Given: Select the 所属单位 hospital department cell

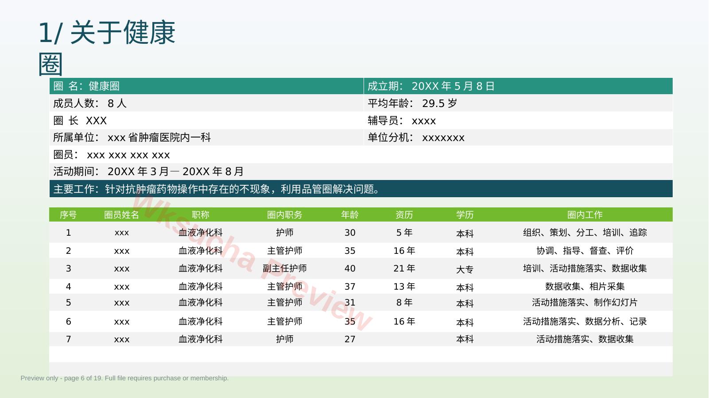Looking at the screenshot, I should [206, 138].
